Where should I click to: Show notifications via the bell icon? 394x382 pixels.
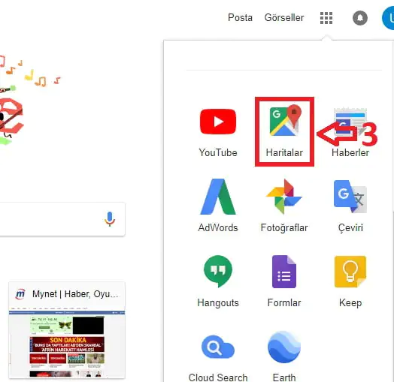[x=360, y=18]
